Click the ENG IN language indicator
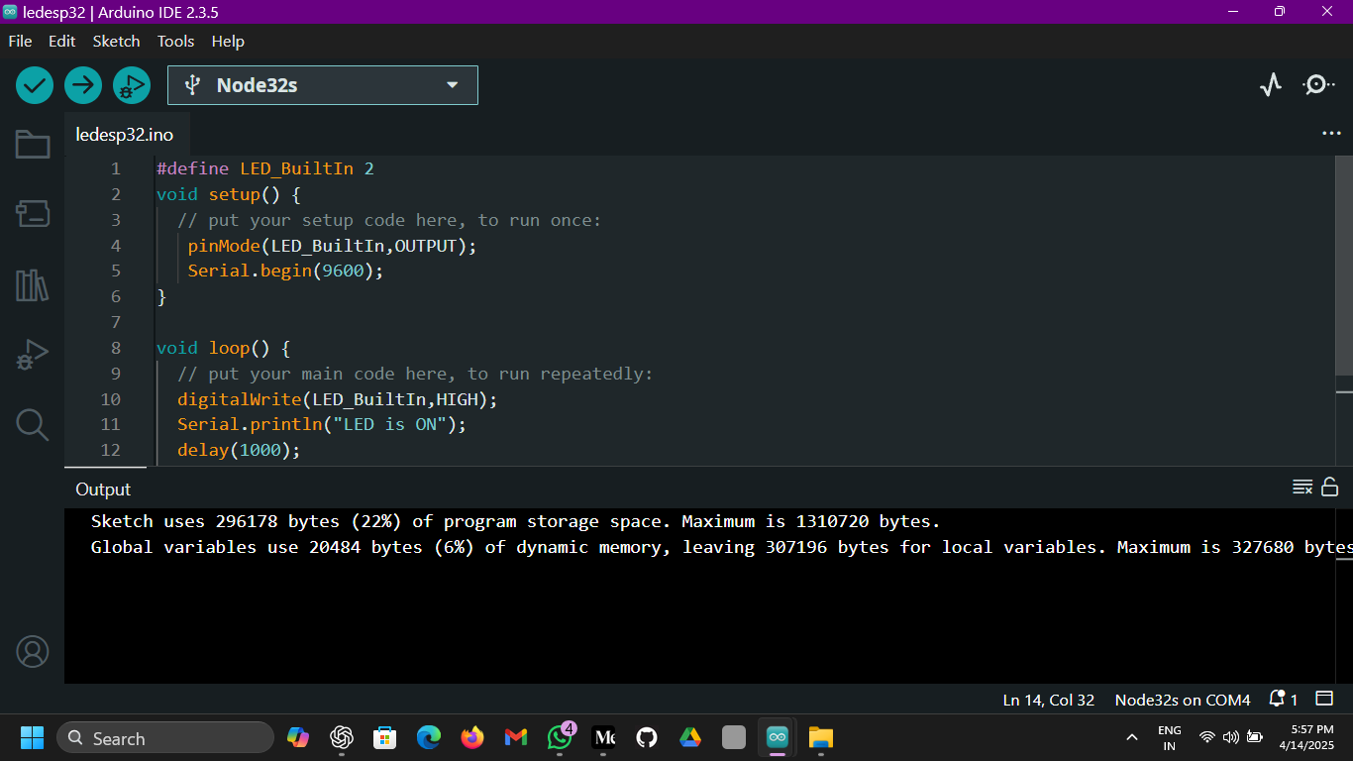 pos(1170,738)
